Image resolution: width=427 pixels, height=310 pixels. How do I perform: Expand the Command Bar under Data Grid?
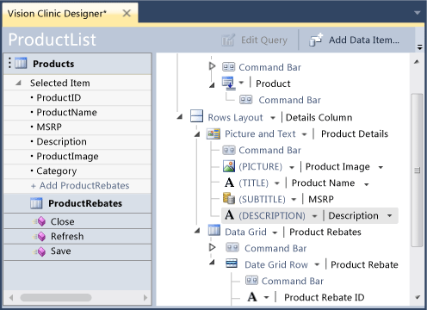(x=212, y=247)
